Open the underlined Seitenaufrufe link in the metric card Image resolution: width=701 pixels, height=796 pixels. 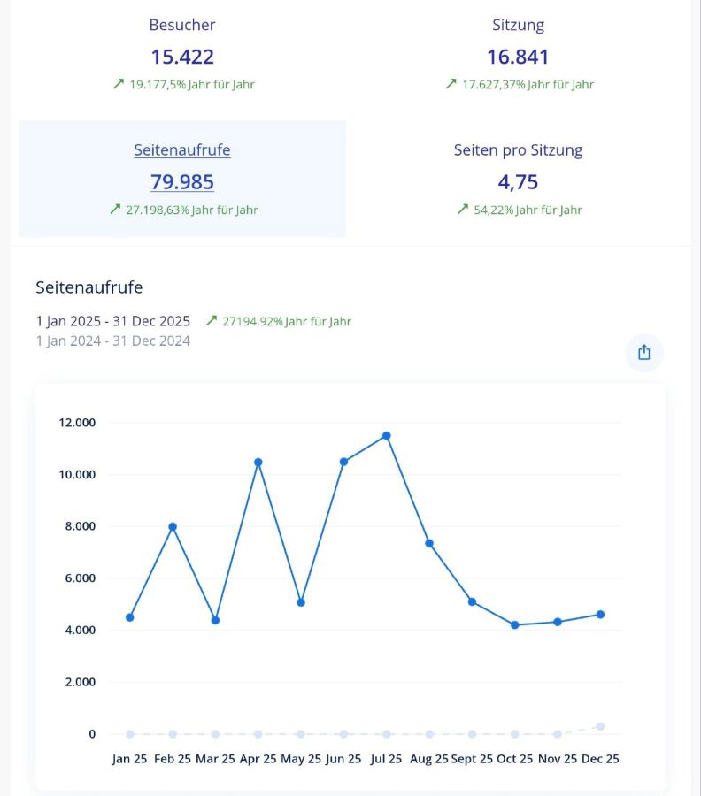coord(182,150)
